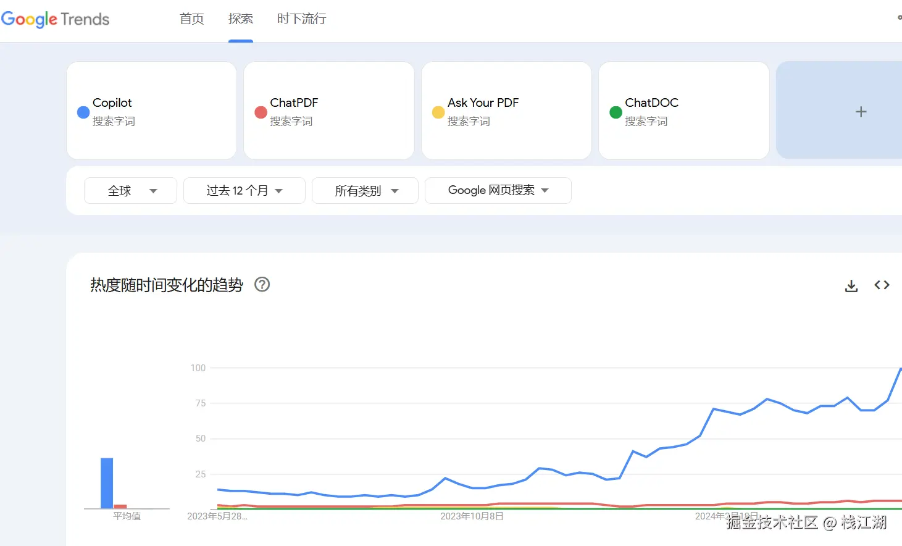Viewport: 902px width, 546px height.
Task: Expand the 全球 region dropdown
Action: tap(130, 191)
